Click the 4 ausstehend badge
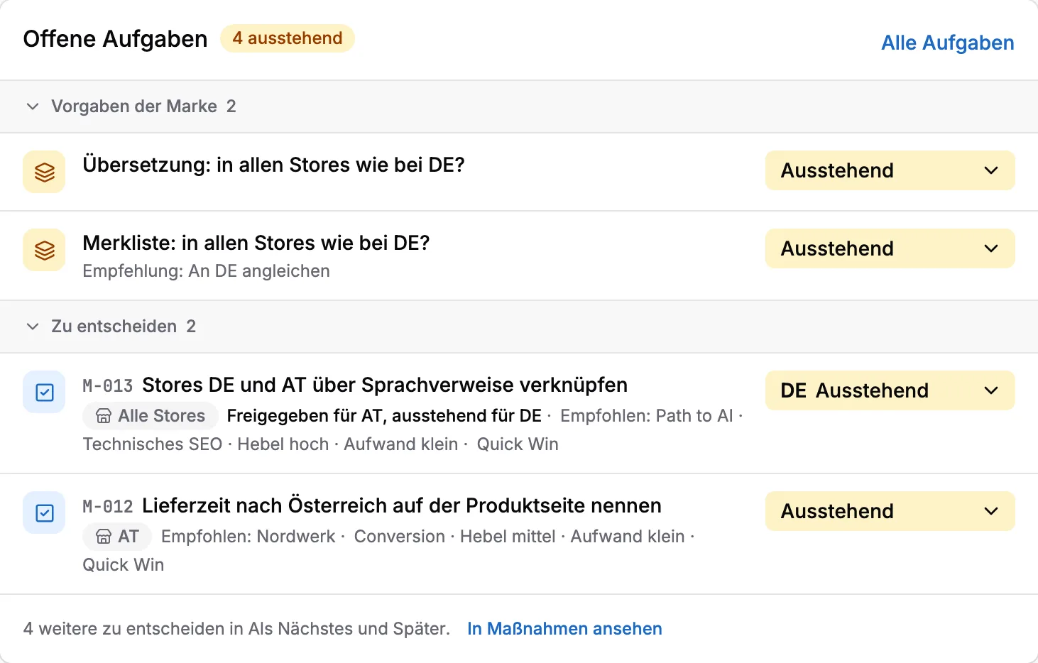1038x663 pixels. [x=288, y=38]
